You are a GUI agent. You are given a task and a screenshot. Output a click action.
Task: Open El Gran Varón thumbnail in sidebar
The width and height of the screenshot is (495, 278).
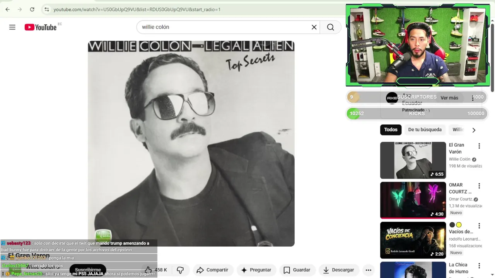[x=413, y=160]
